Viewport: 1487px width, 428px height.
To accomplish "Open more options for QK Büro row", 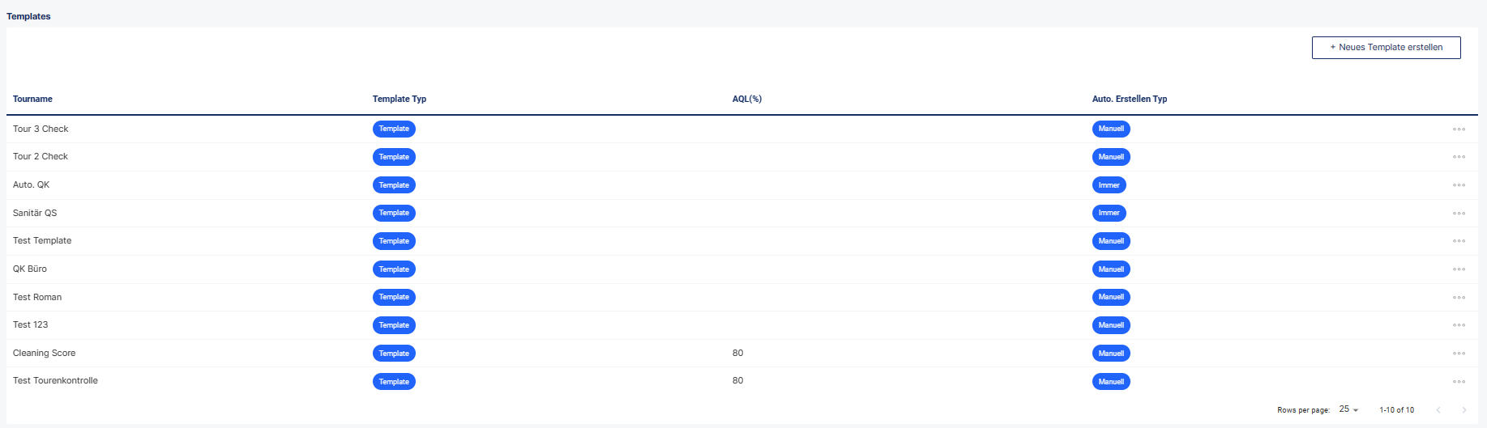I will tap(1459, 269).
